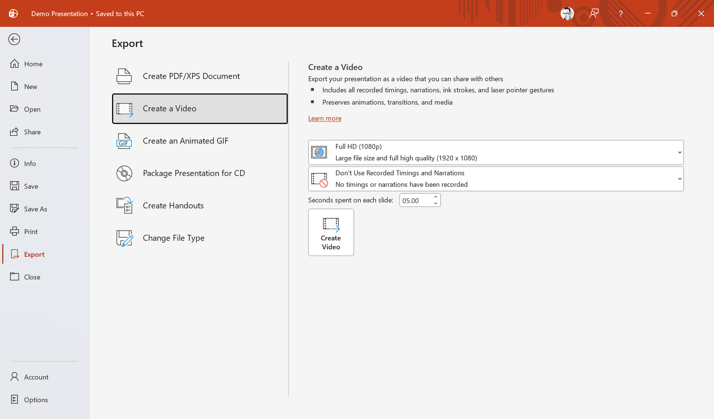Select the Create a Video icon

click(x=125, y=109)
